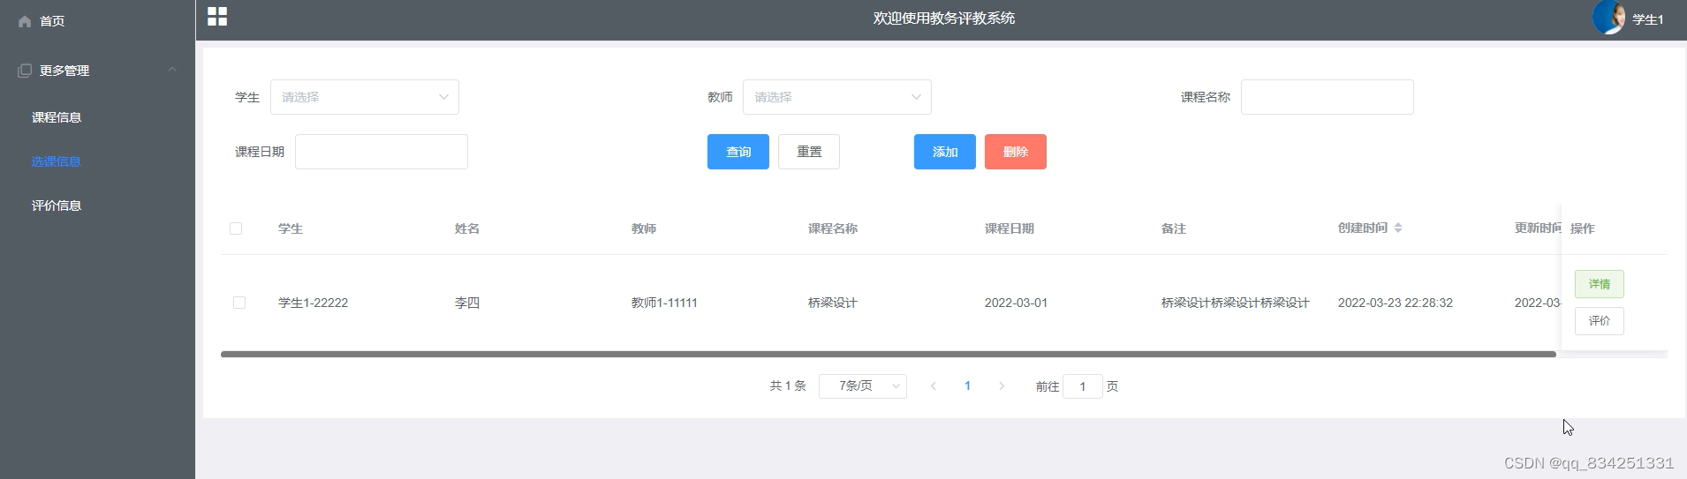Go to the previous page arrow

pos(934,386)
